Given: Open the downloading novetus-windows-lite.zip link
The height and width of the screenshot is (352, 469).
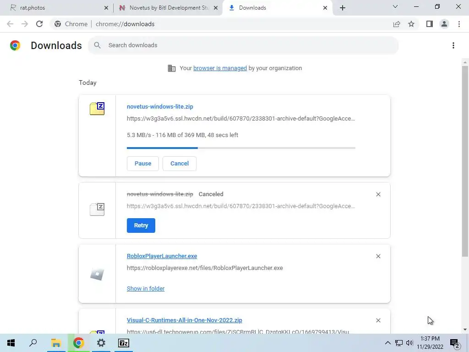Looking at the screenshot, I should (160, 106).
